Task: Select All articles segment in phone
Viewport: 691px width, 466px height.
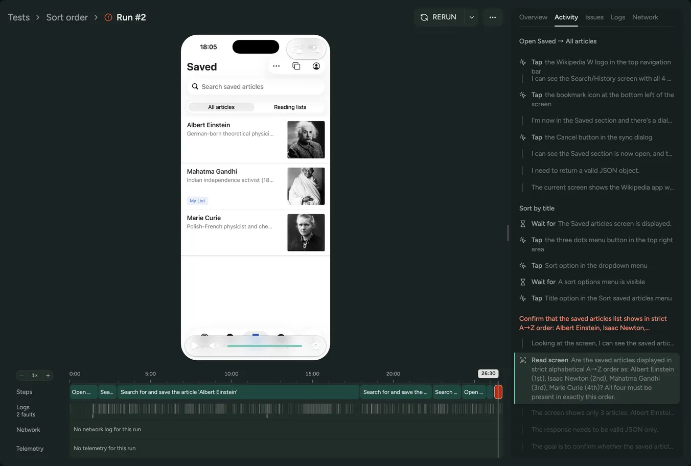Action: (221, 107)
